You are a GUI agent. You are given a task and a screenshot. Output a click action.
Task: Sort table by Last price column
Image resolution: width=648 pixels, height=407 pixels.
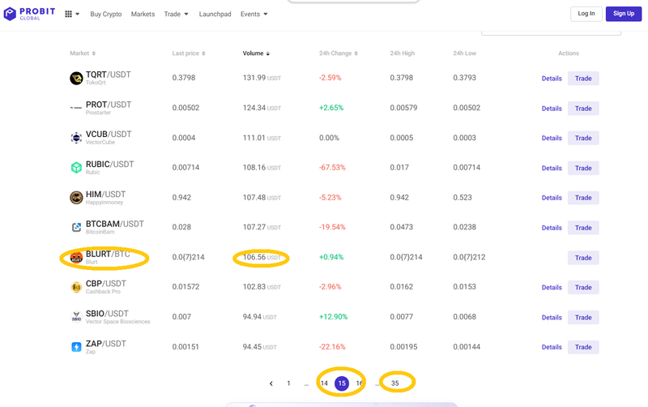(189, 54)
